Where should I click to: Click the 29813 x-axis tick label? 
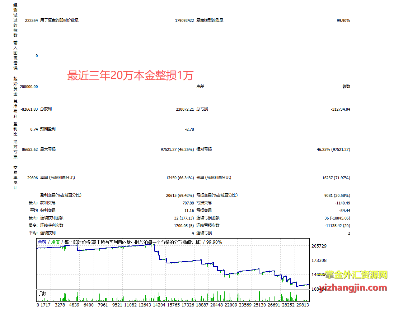[x=301, y=305]
